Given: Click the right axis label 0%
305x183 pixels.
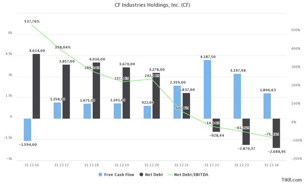Looking at the screenshot, I should click(294, 122).
